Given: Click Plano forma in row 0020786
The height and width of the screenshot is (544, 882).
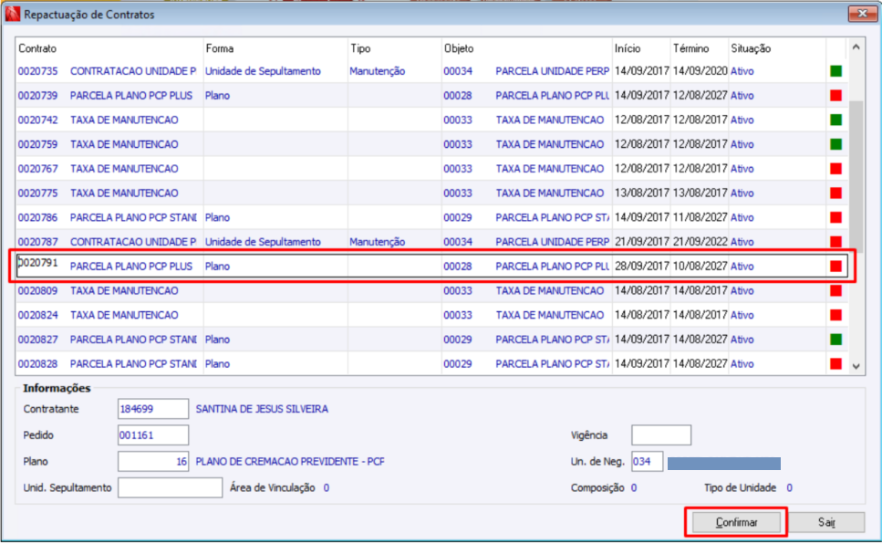Looking at the screenshot, I should pos(217,217).
